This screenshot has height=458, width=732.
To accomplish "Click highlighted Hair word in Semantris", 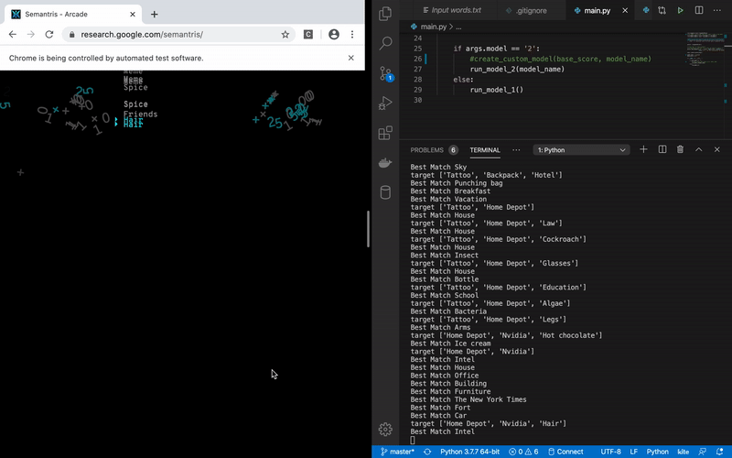I will click(x=133, y=123).
